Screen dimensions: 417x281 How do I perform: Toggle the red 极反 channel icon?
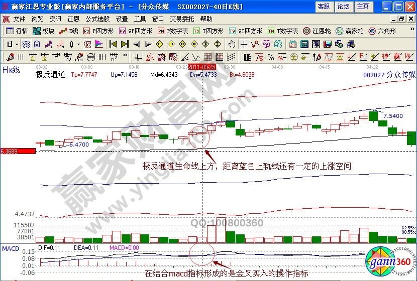(x=87, y=44)
